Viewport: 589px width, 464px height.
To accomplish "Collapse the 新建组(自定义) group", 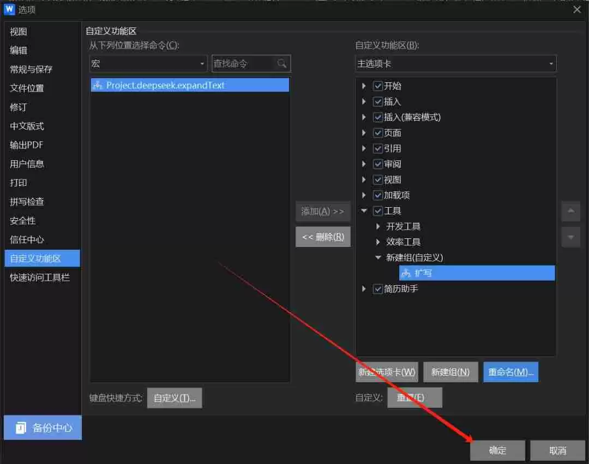I will (378, 257).
